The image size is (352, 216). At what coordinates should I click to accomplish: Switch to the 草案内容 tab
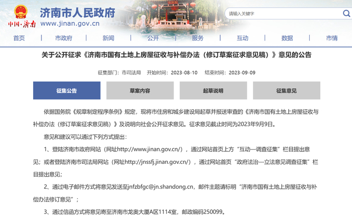(x=140, y=90)
